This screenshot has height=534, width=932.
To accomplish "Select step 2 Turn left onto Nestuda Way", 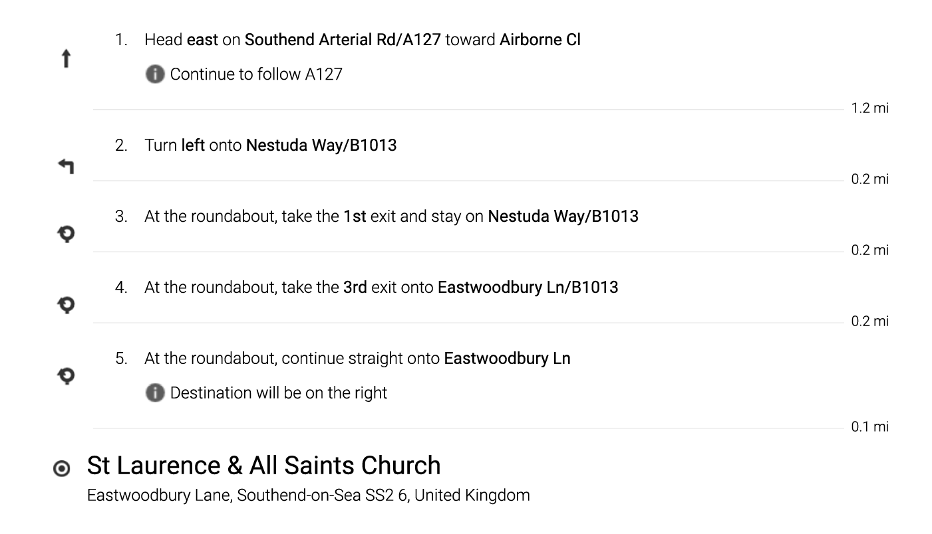I will [x=270, y=145].
